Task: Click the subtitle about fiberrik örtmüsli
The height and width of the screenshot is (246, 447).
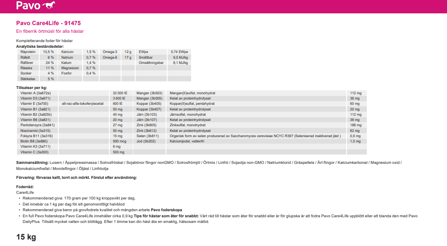Action: coord(50,31)
